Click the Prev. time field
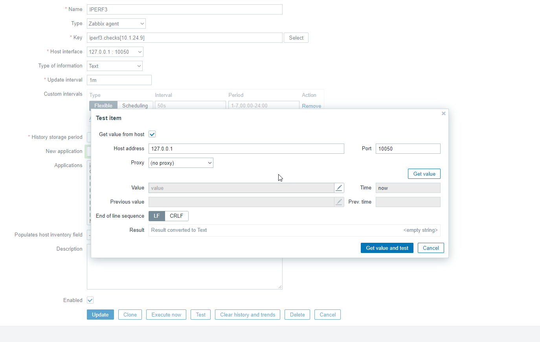 pyautogui.click(x=408, y=202)
